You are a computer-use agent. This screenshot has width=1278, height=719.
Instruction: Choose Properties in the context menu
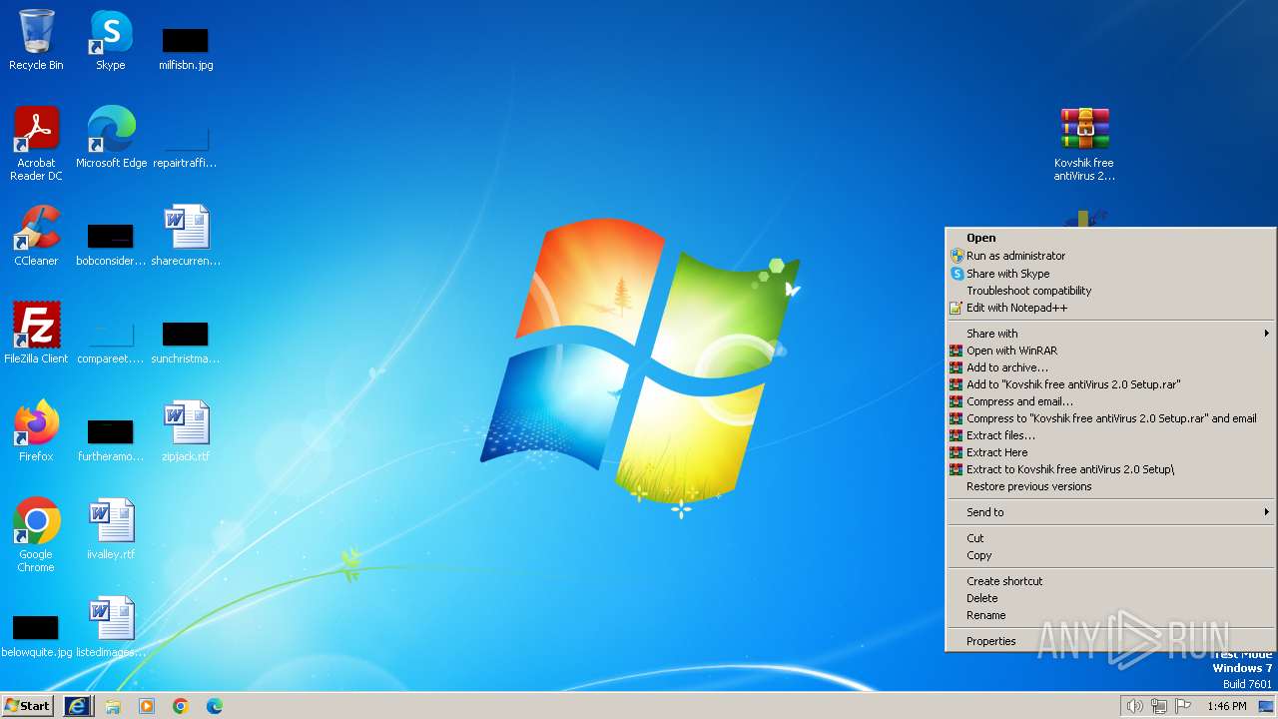(x=1110, y=641)
